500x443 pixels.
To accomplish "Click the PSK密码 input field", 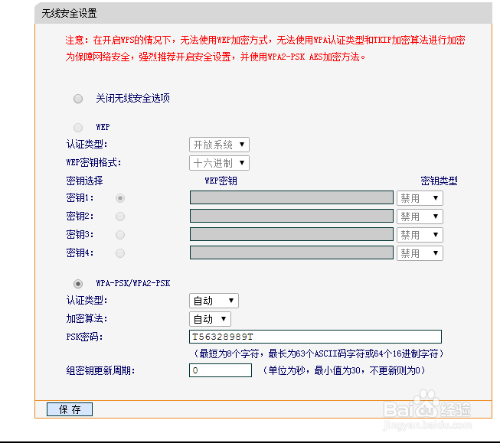I will tap(315, 337).
